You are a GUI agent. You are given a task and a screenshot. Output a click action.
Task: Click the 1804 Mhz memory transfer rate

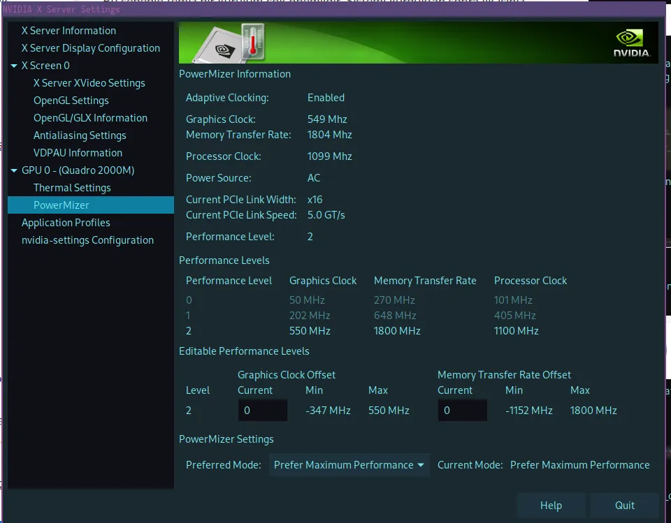329,135
